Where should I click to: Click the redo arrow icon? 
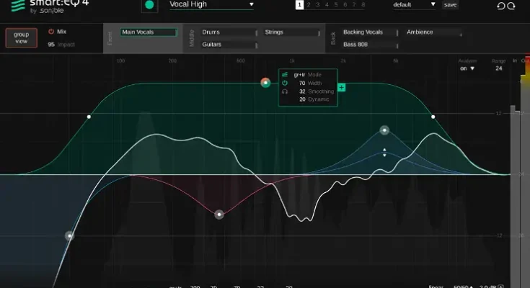click(x=512, y=6)
